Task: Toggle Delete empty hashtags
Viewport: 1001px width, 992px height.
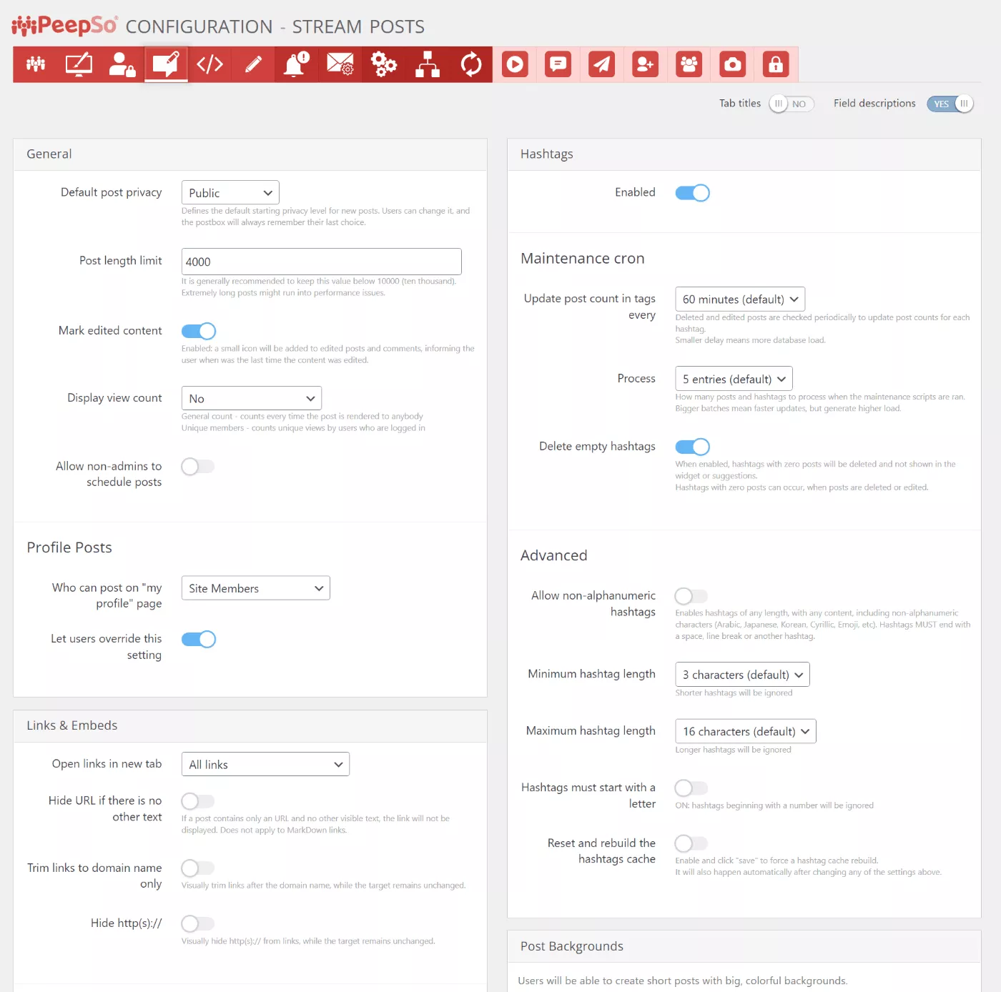Action: click(x=693, y=447)
